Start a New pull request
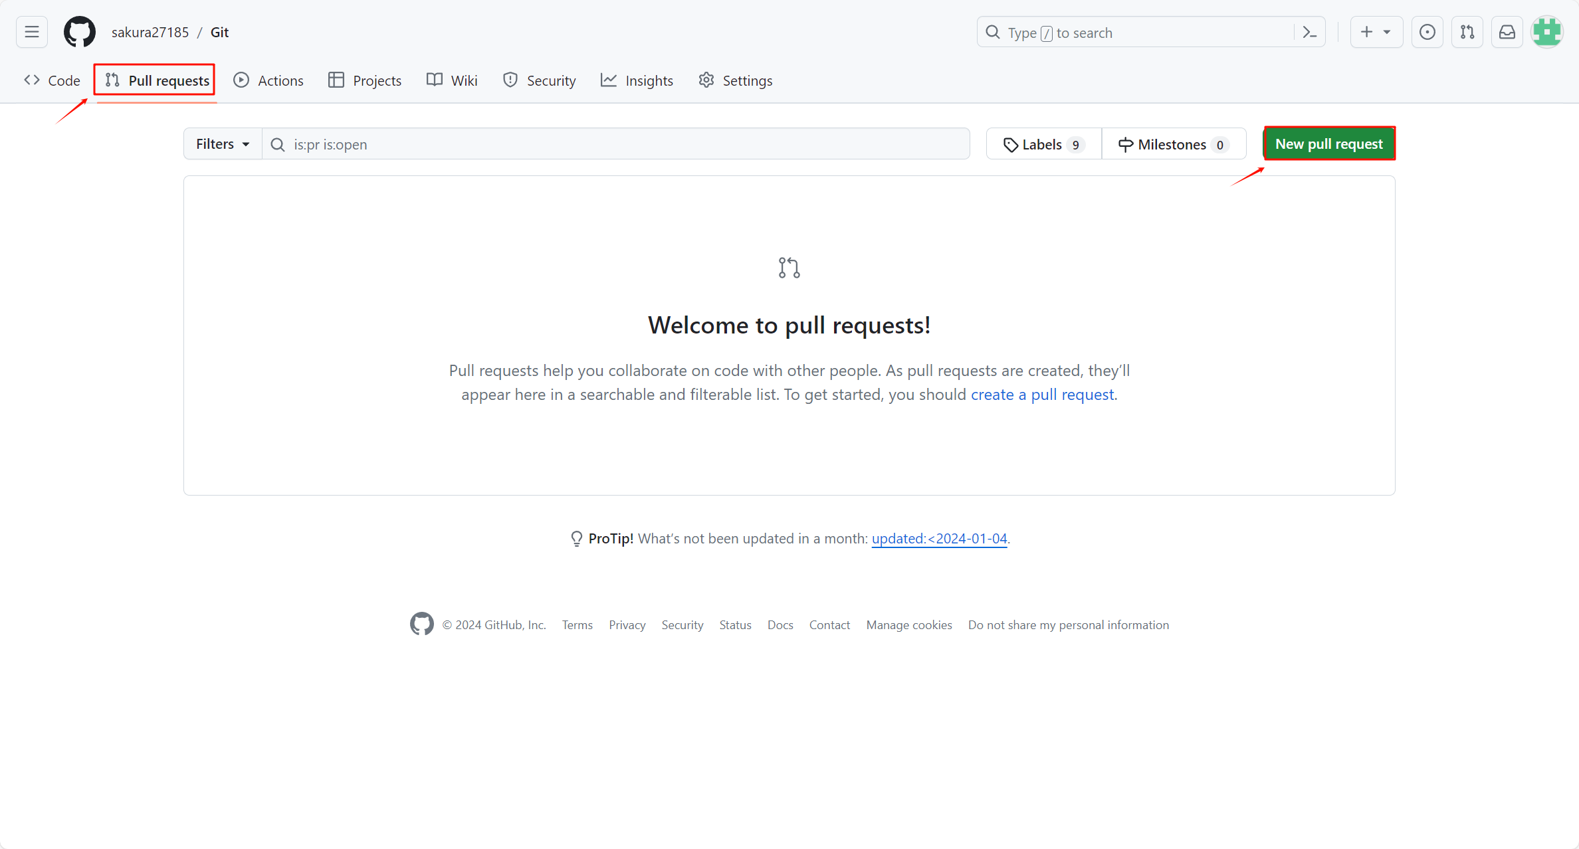Image resolution: width=1579 pixels, height=849 pixels. tap(1329, 143)
